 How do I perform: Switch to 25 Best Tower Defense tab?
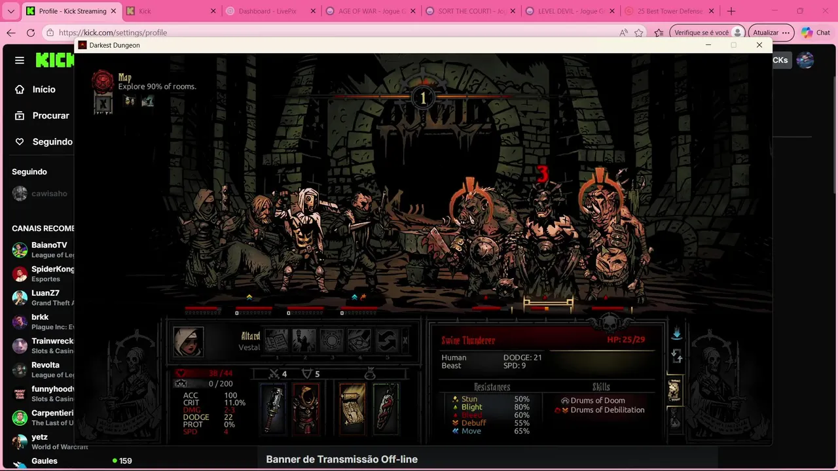click(x=668, y=11)
